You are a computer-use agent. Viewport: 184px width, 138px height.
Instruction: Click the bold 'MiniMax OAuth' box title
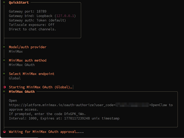(x=22, y=92)
